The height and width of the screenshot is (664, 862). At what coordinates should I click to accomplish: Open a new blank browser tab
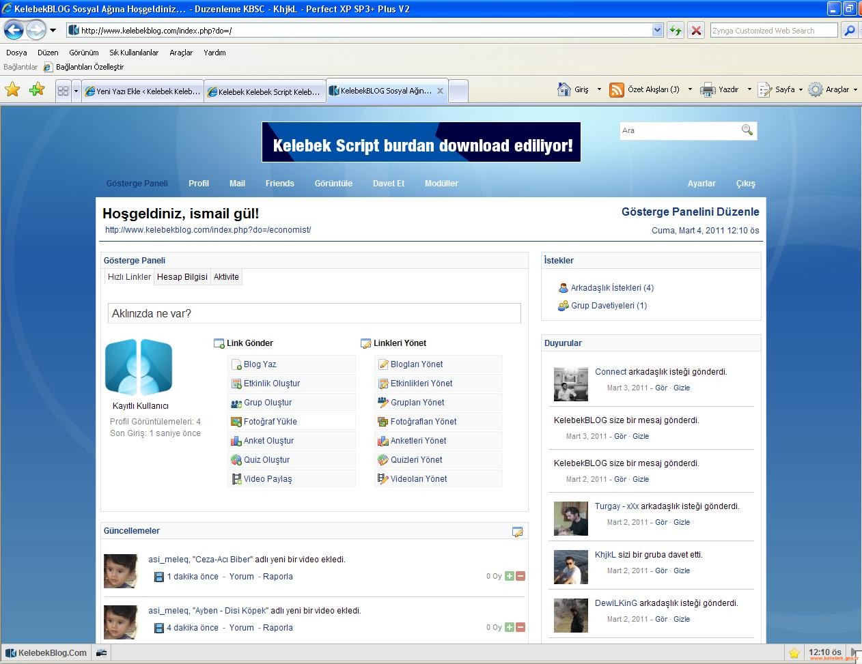tap(458, 91)
